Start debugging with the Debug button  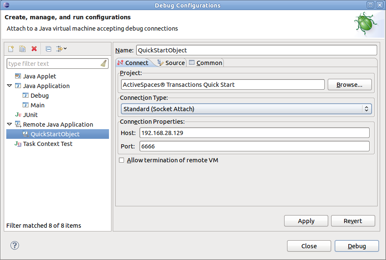coord(357,246)
